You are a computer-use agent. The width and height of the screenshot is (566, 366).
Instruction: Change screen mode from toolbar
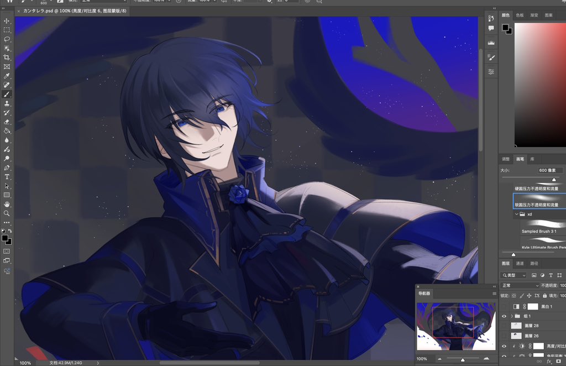(x=7, y=260)
